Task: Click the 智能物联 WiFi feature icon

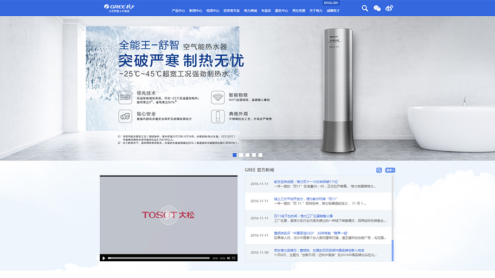Action: coord(218,98)
